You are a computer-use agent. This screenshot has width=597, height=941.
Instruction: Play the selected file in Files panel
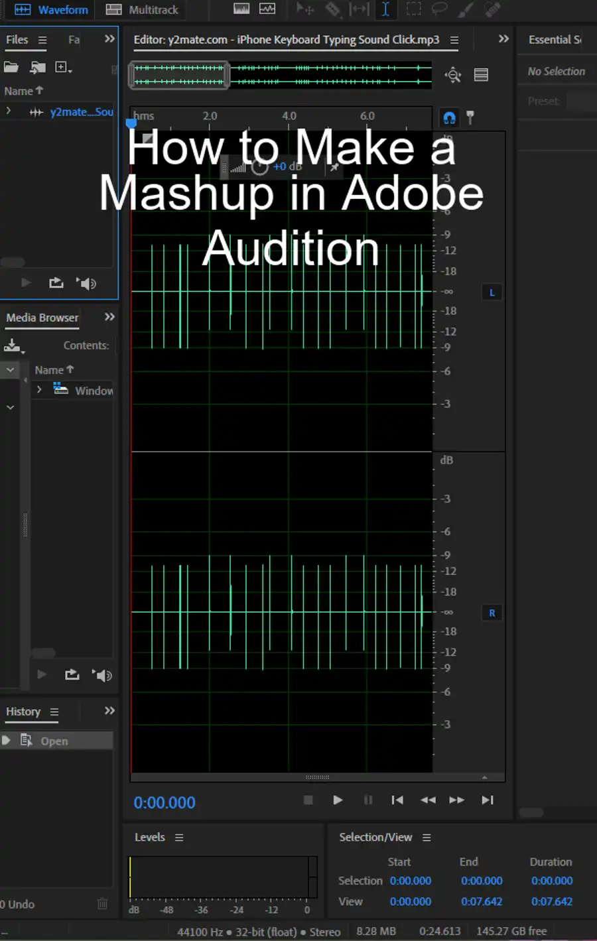tap(26, 283)
